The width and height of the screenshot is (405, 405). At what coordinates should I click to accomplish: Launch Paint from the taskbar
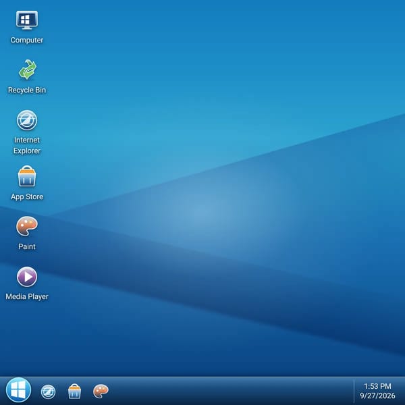point(101,391)
